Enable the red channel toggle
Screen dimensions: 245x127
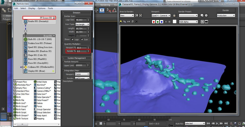click(154, 22)
